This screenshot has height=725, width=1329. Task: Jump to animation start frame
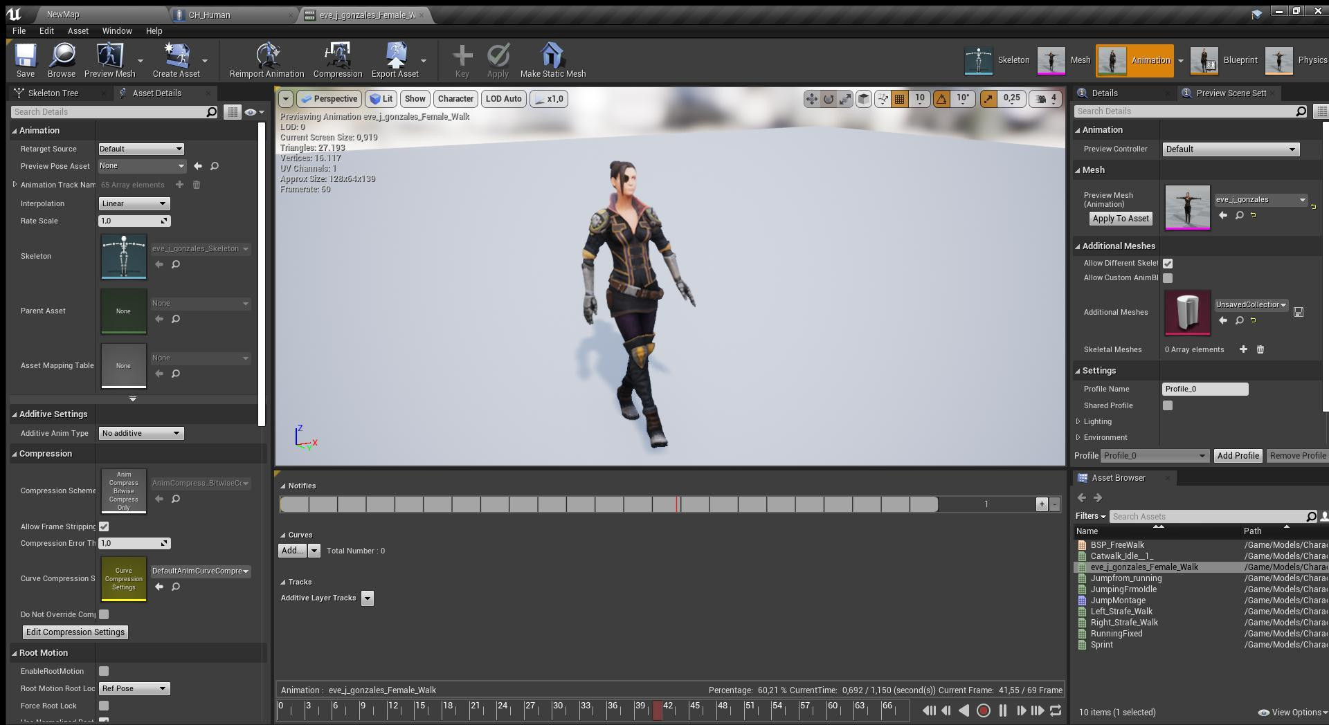point(929,710)
